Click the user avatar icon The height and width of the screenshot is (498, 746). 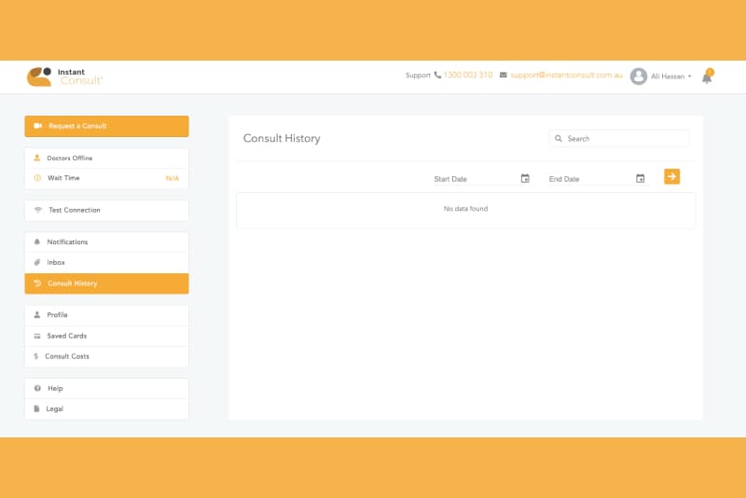(x=639, y=76)
